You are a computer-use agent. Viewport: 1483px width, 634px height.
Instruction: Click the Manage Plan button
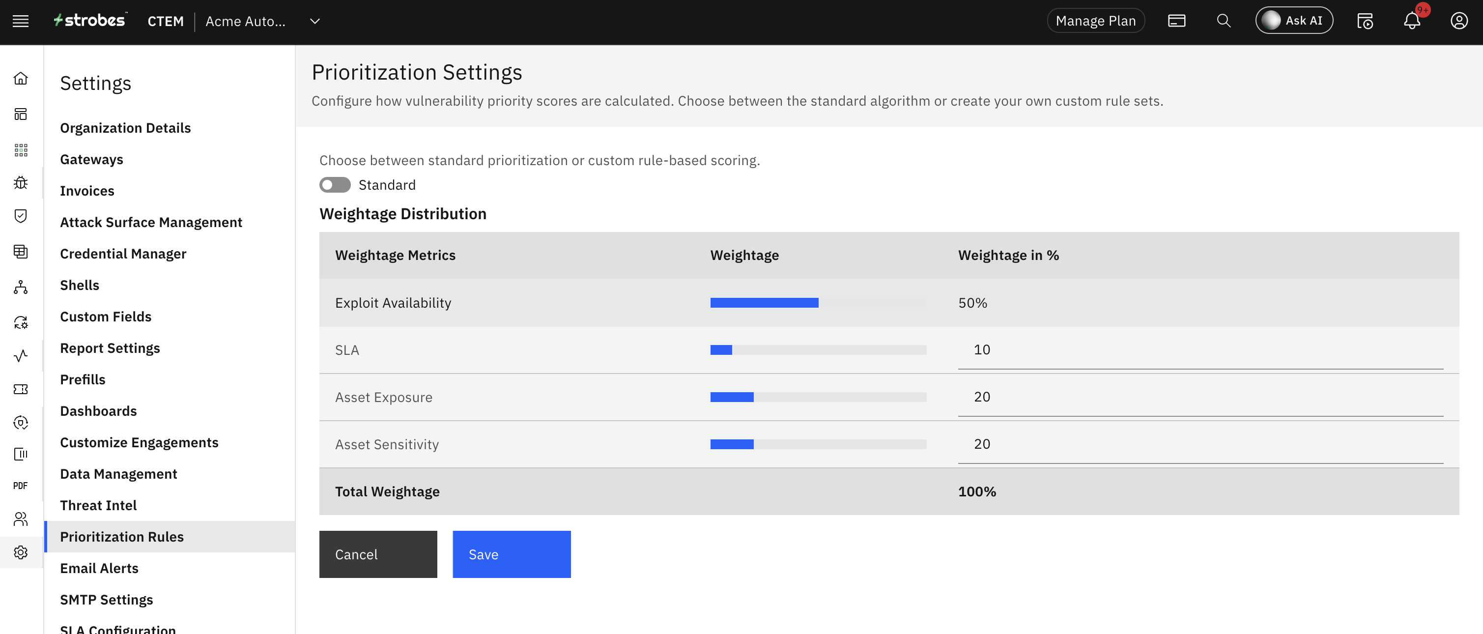[1096, 21]
